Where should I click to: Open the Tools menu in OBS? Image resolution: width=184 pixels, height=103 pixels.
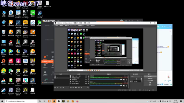pos(87,25)
